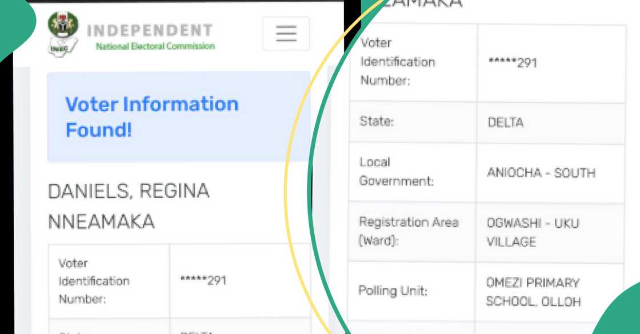Click the right panel Voter Identification Number label

pyautogui.click(x=397, y=62)
